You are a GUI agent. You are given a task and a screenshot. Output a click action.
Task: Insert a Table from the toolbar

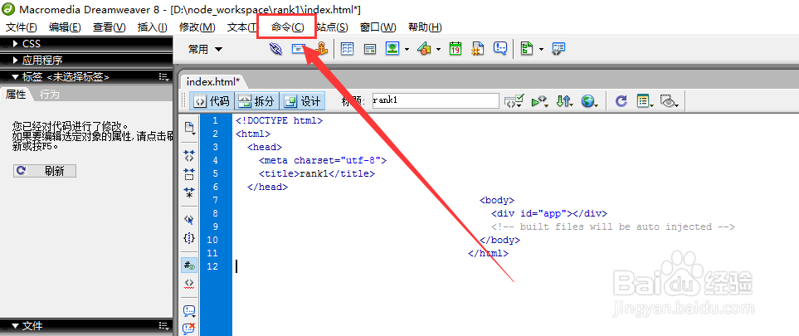[x=348, y=49]
